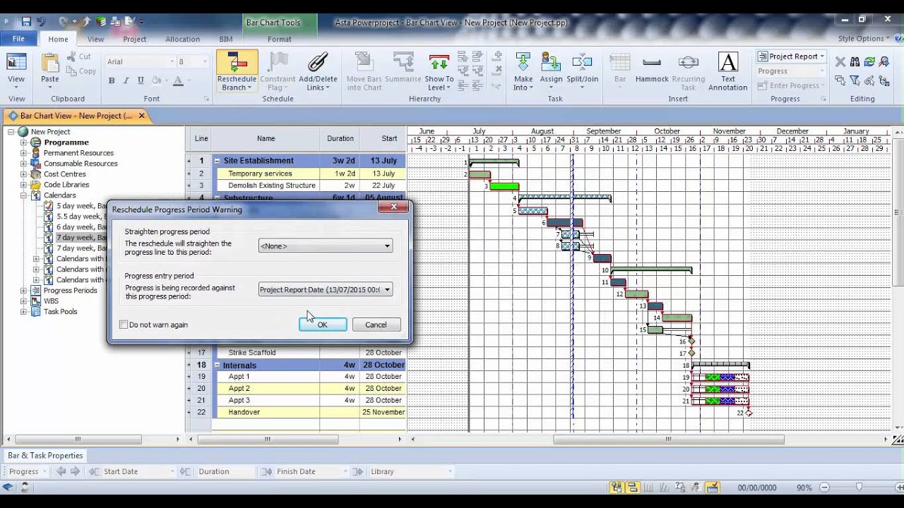Collapse the Calendars tree node
The image size is (904, 508).
click(23, 195)
